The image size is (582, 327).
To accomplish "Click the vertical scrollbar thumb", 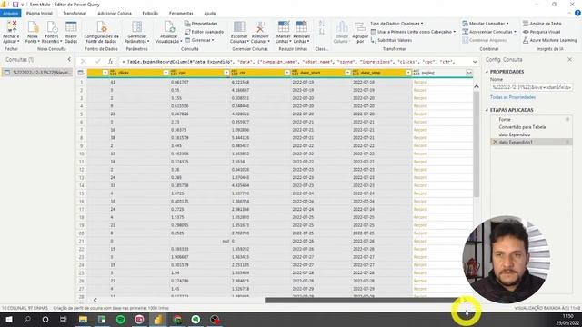I will pyautogui.click(x=477, y=144).
